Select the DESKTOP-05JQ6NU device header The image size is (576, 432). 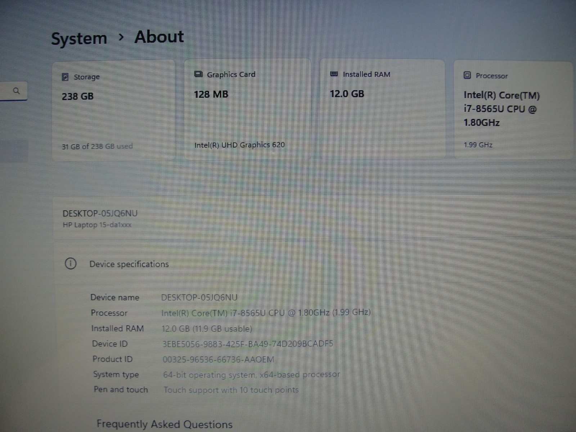(100, 213)
